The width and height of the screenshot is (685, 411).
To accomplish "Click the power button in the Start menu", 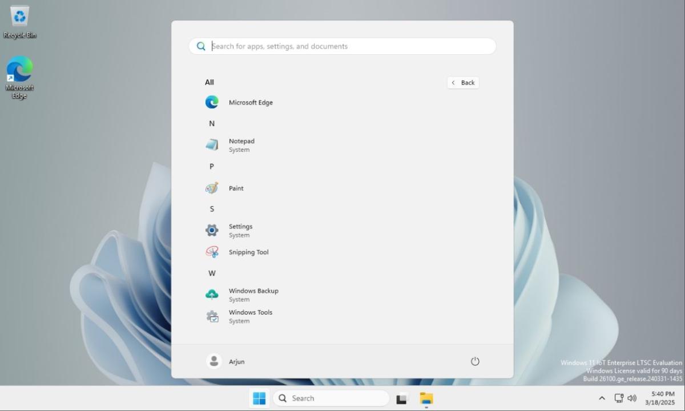I will pos(475,361).
